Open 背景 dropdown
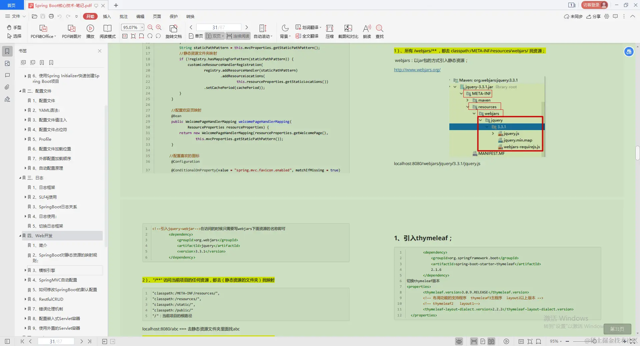Image resolution: width=640 pixels, height=346 pixels. 285,32
